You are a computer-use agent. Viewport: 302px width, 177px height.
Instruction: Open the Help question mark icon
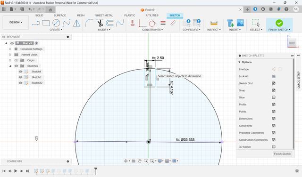click(286, 9)
